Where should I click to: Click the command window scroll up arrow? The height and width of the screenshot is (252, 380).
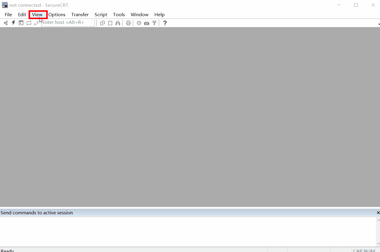[x=378, y=220]
